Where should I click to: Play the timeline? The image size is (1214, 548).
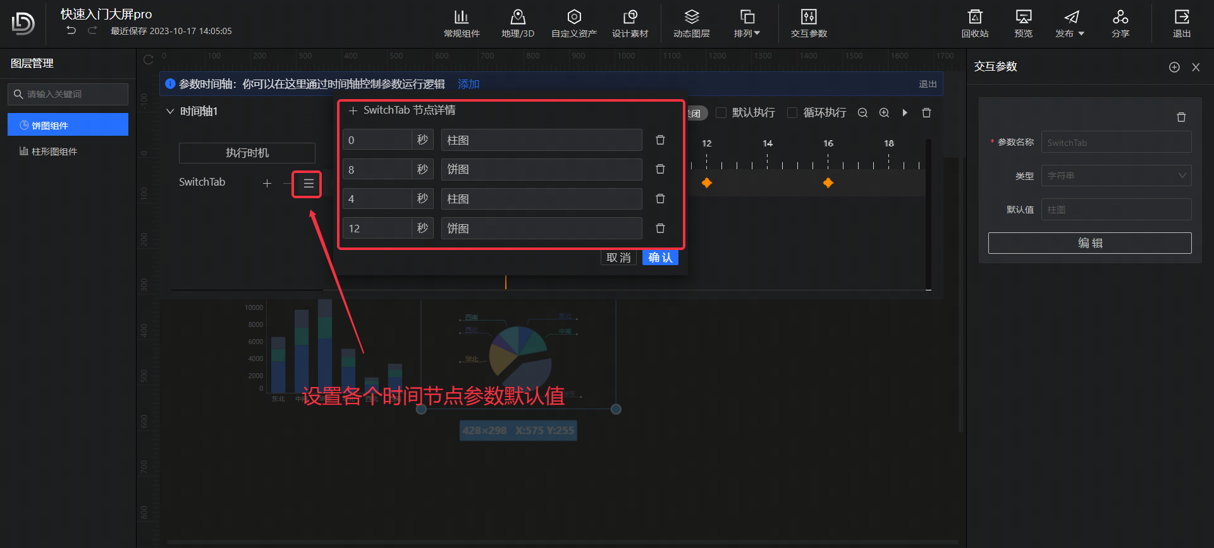point(905,113)
